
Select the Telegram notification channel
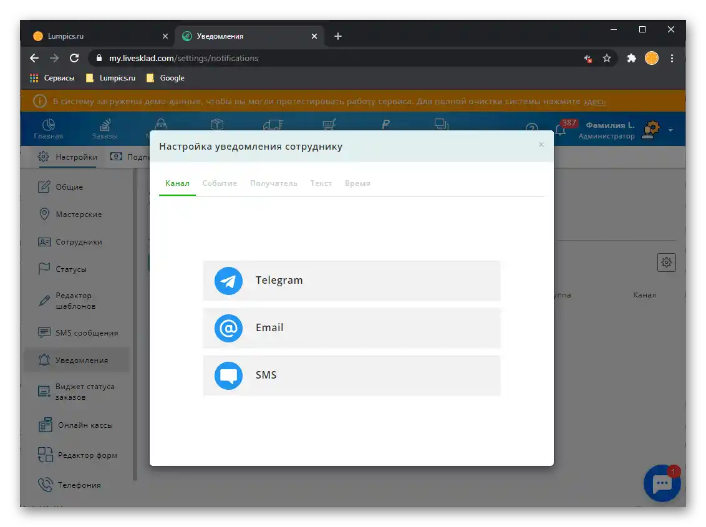pyautogui.click(x=351, y=281)
